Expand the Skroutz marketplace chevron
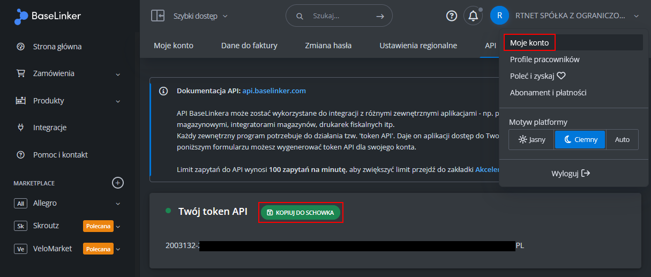Viewport: 651px width, 277px height. 118,227
